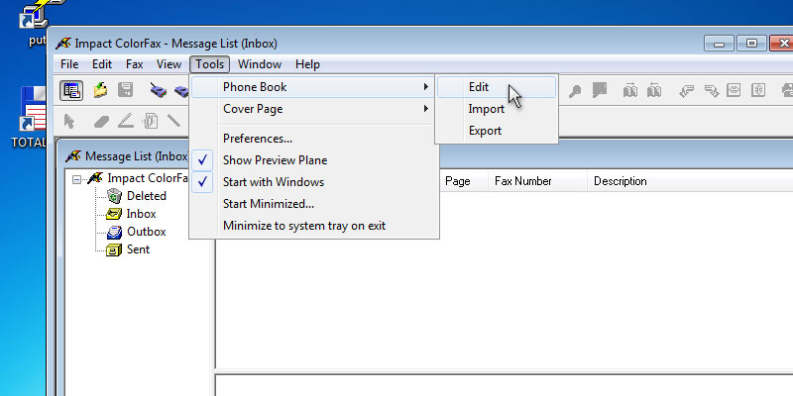The height and width of the screenshot is (396, 793).
Task: Click the floppy disk save icon
Action: (x=126, y=90)
